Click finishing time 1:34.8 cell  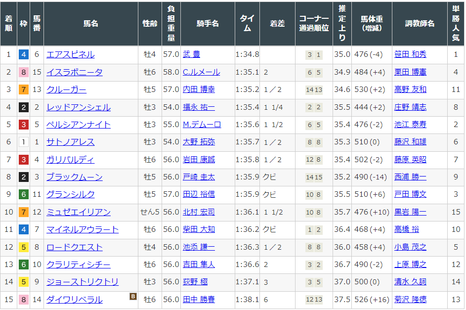pos(247,54)
